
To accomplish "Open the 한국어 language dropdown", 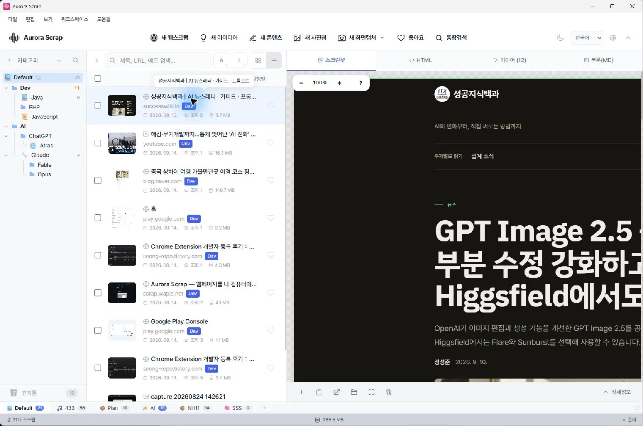I will pyautogui.click(x=586, y=38).
